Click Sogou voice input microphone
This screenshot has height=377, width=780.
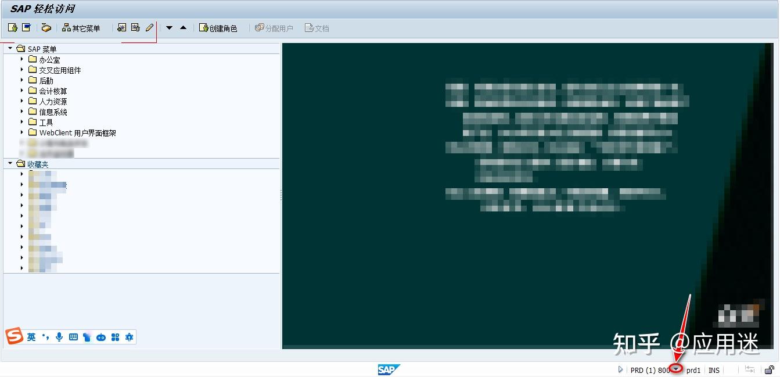tap(59, 337)
